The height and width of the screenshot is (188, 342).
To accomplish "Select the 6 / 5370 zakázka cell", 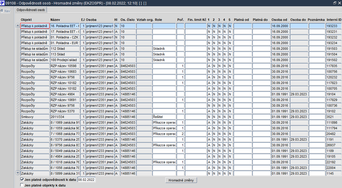I will 65,139.
